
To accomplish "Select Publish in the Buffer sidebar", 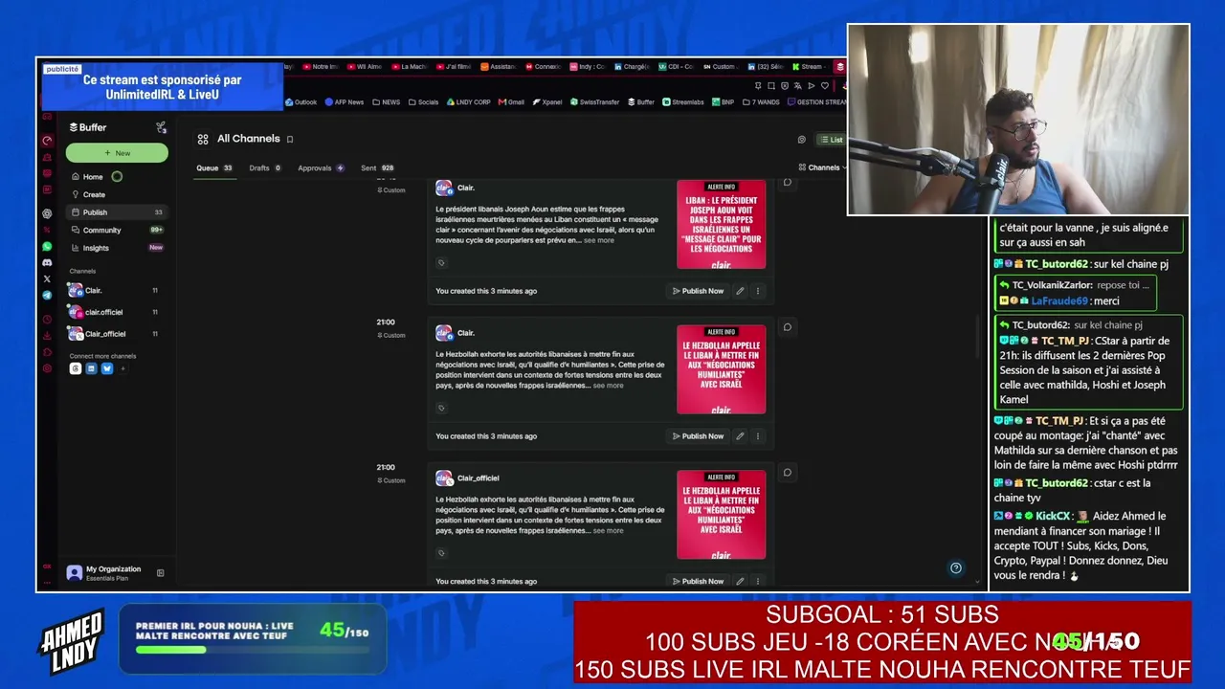I will [116, 212].
